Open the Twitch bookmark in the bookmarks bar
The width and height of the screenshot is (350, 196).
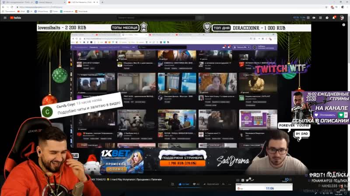click(54, 11)
